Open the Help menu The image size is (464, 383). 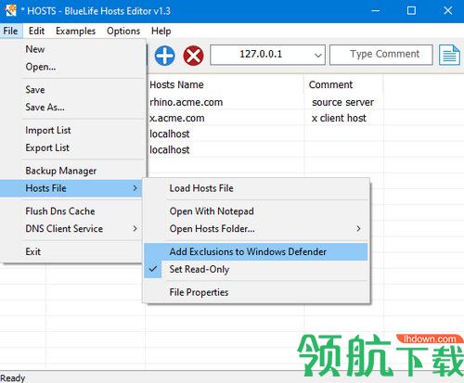click(161, 31)
